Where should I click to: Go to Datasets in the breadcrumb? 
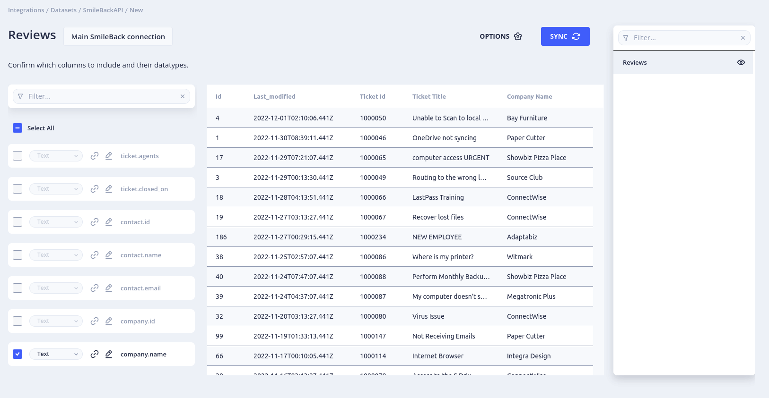click(63, 10)
